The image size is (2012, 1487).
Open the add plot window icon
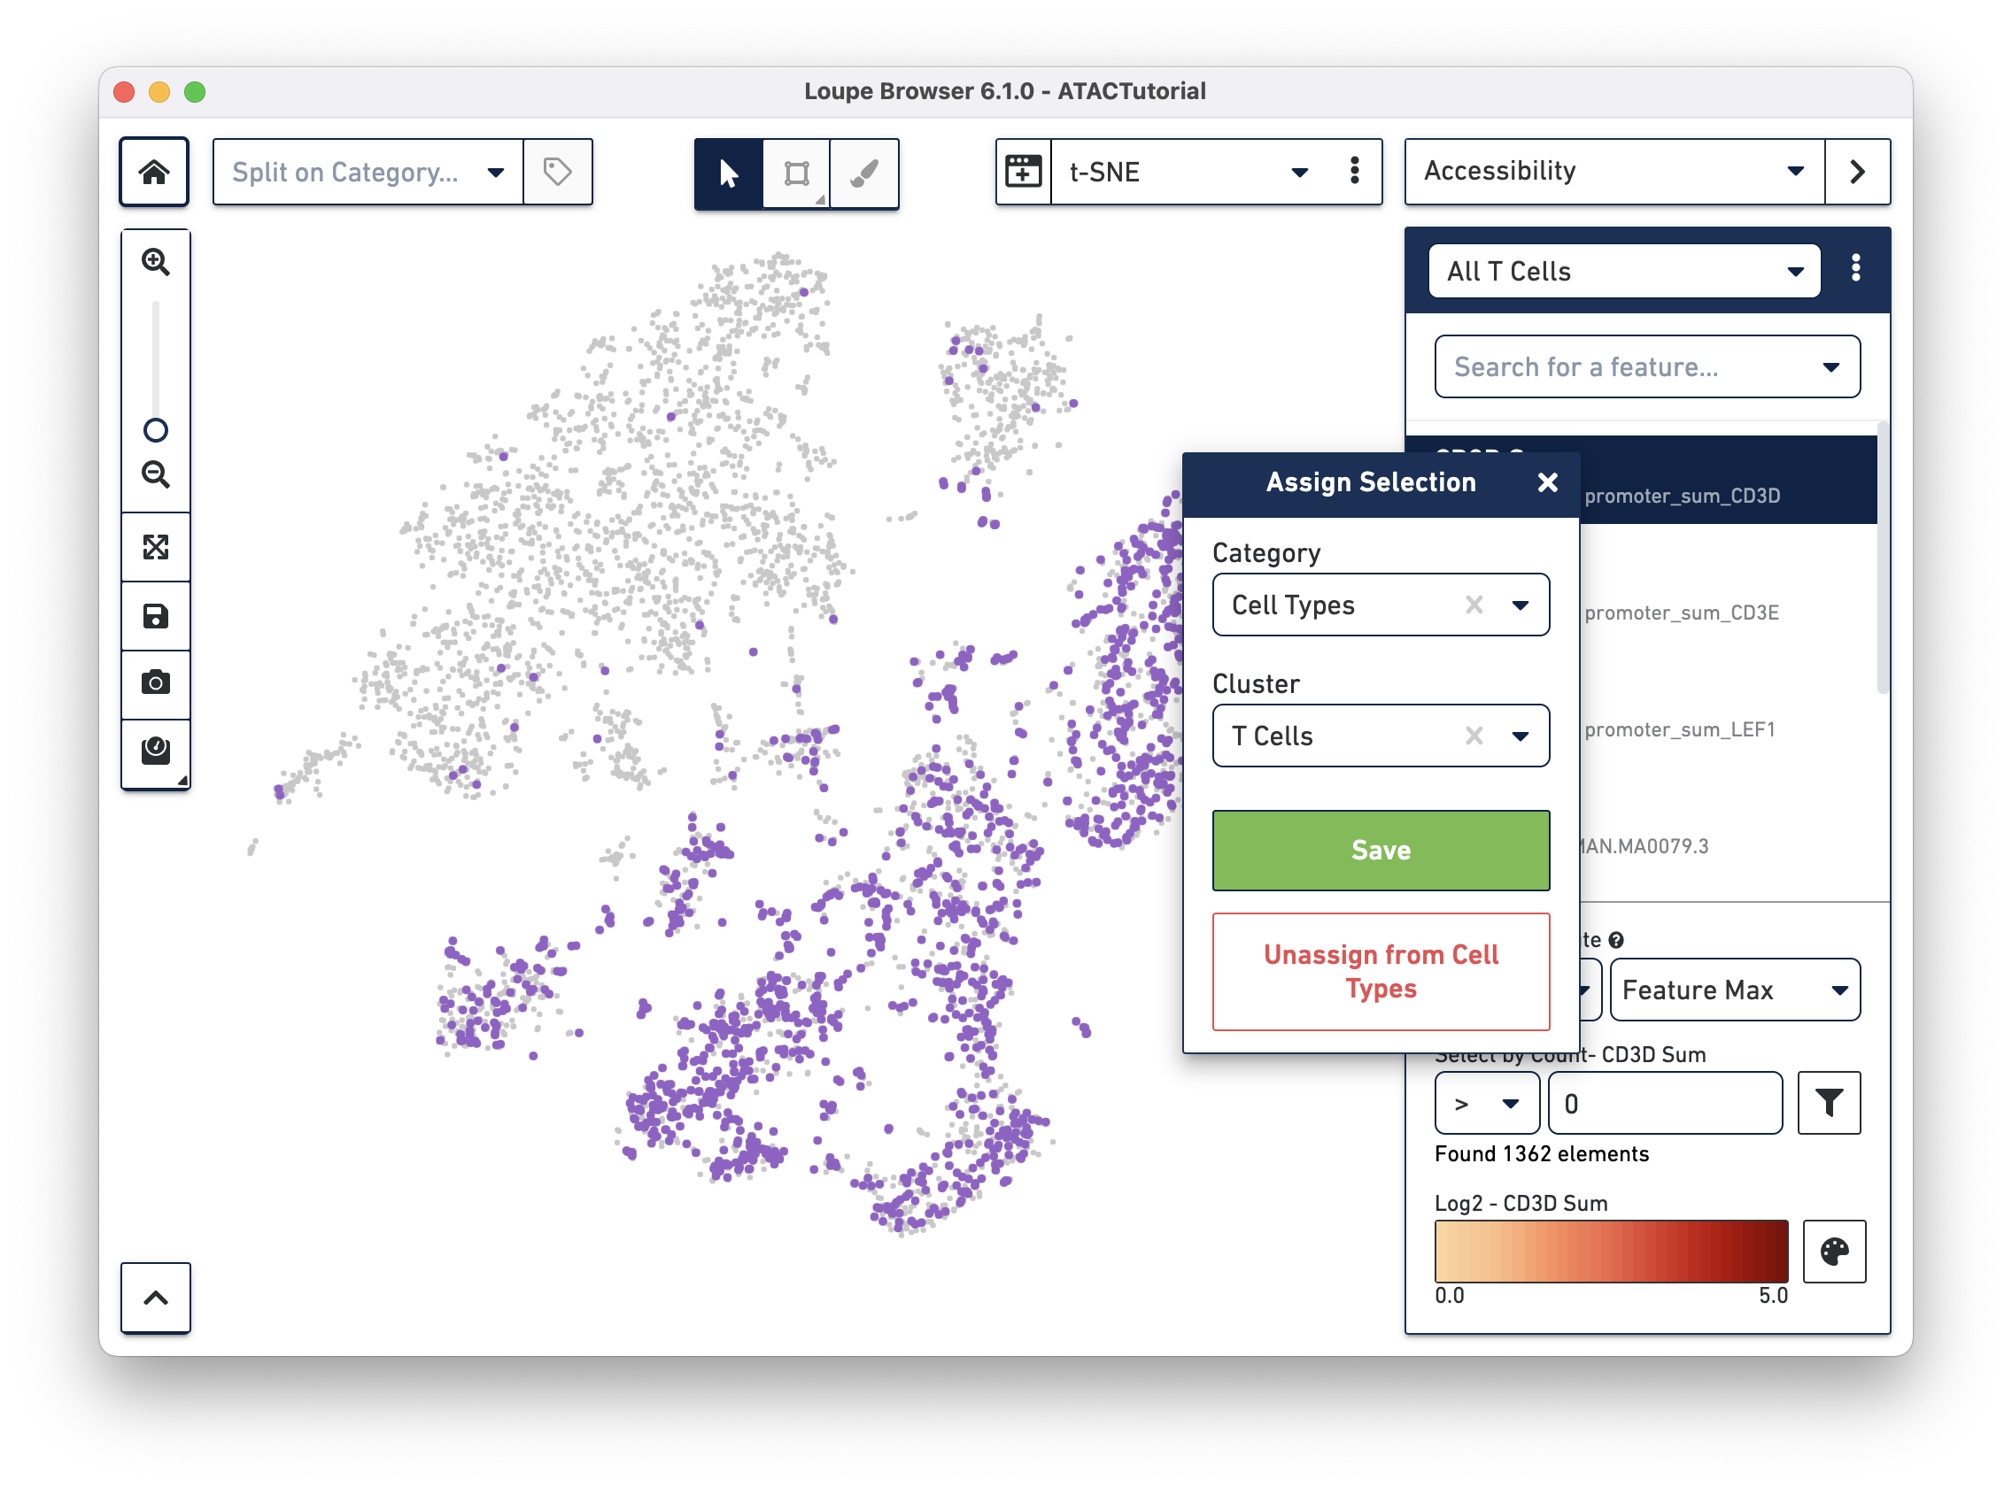tap(1024, 172)
